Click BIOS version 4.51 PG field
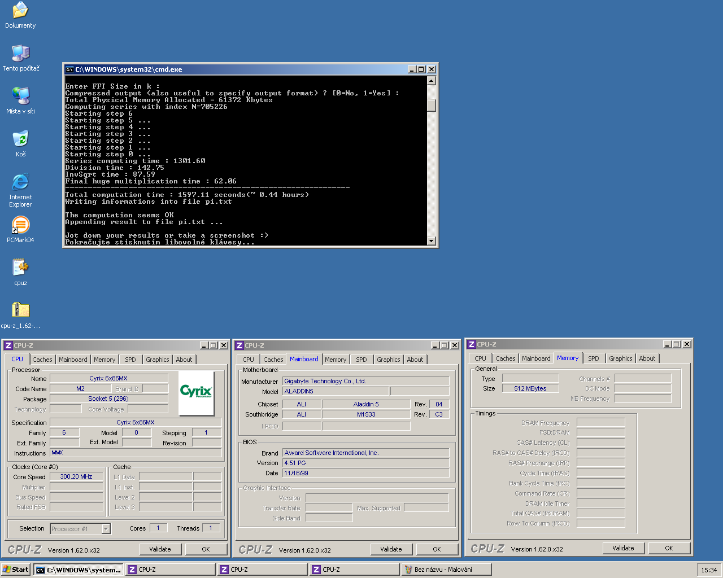Image resolution: width=723 pixels, height=578 pixels. (366, 463)
